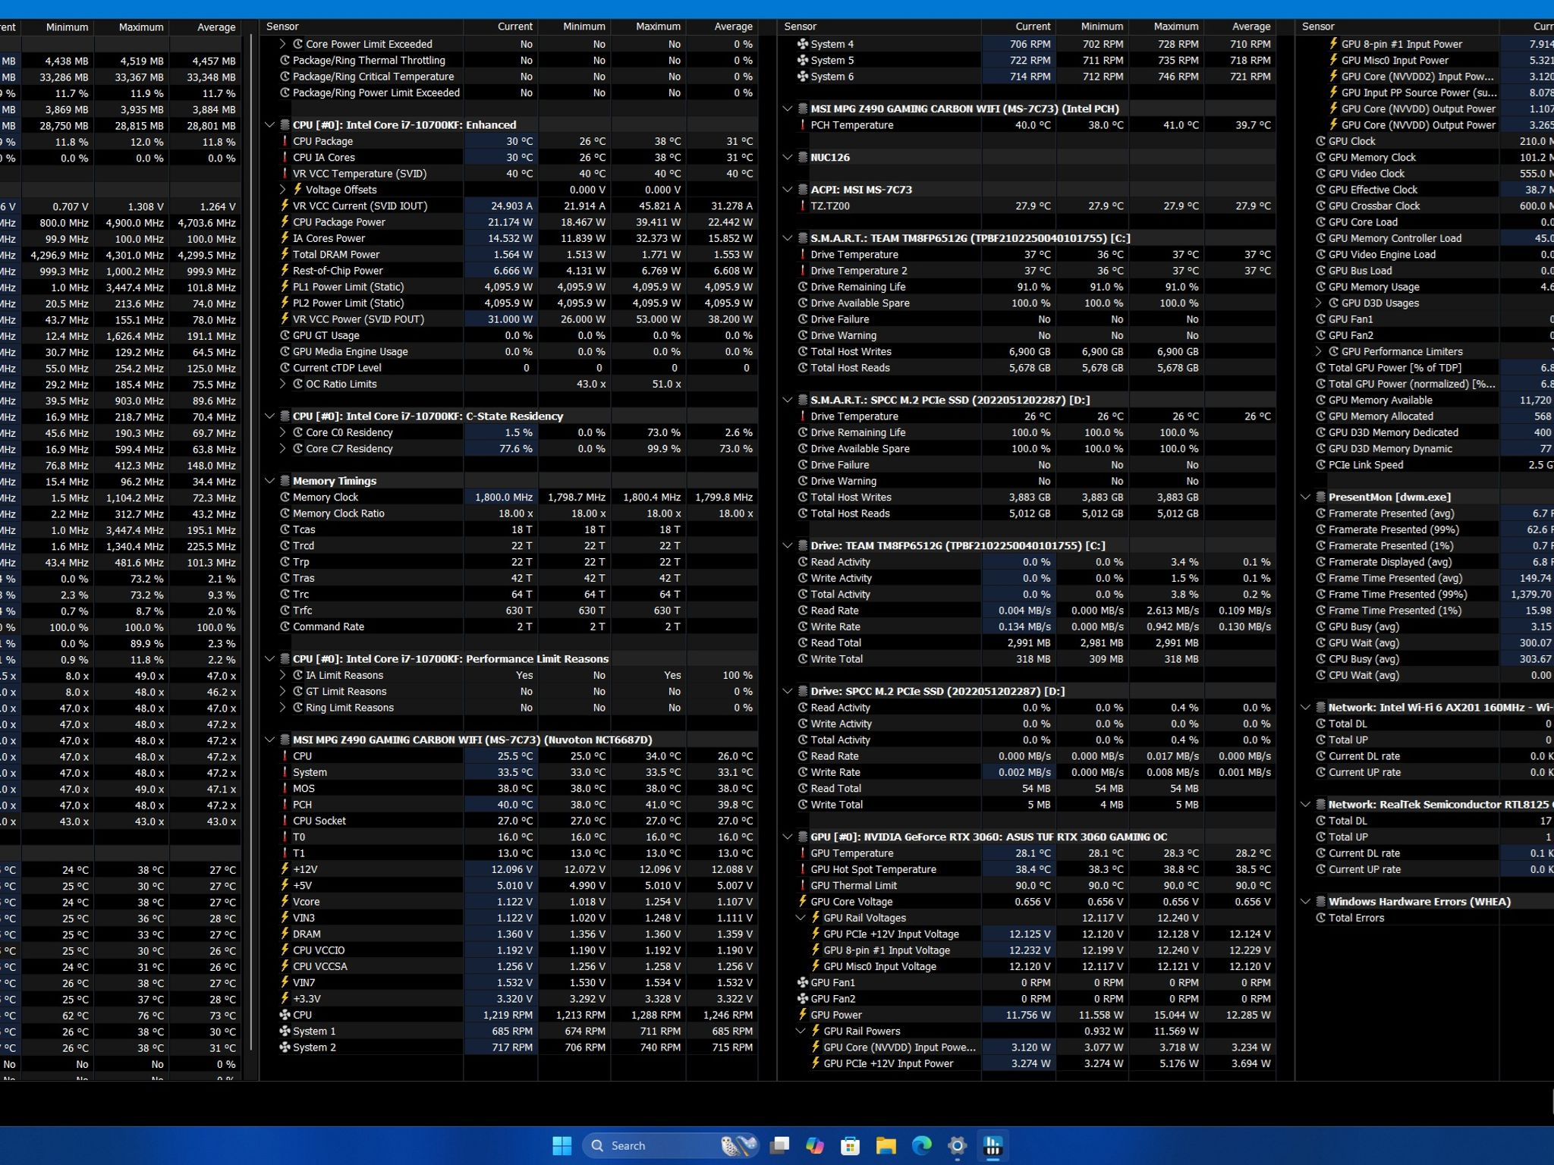Select the Drive Remaining Life row for C: drive
Image resolution: width=1554 pixels, height=1165 pixels.
pos(1028,287)
